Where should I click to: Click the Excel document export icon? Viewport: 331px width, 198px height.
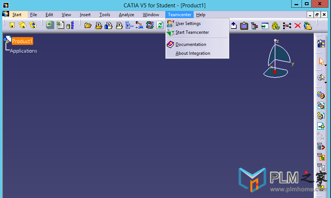coord(60,25)
